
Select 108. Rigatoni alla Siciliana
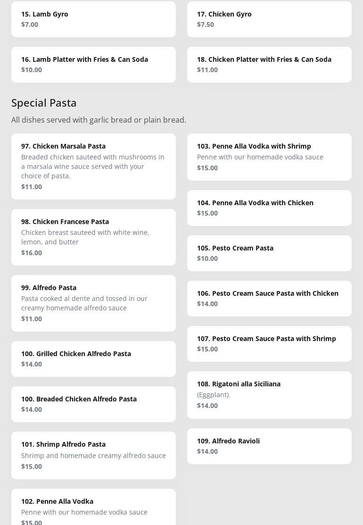(269, 394)
